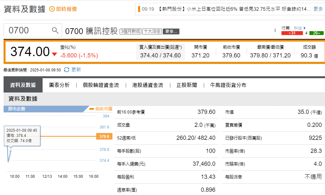Click the orange 379.6 price label on chart
Viewport: 325px width, 195px height.
click(x=104, y=136)
